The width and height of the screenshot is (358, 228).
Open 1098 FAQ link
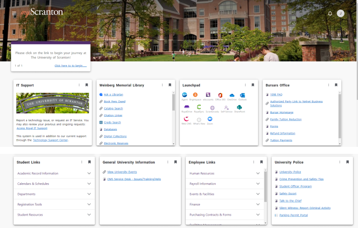coord(276,94)
